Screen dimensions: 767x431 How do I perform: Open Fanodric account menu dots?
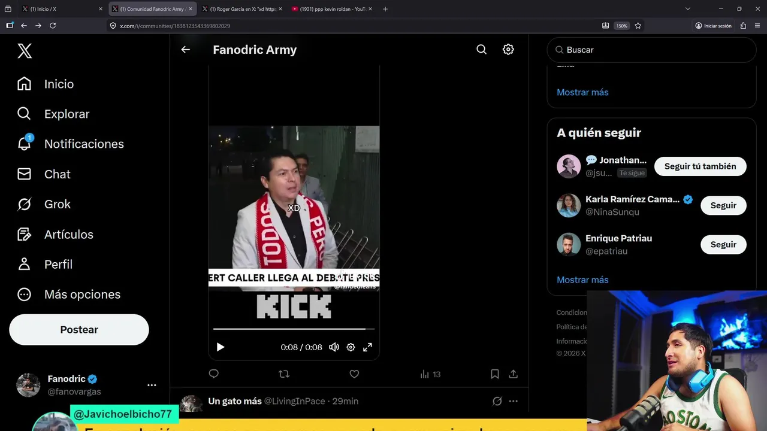(x=152, y=385)
